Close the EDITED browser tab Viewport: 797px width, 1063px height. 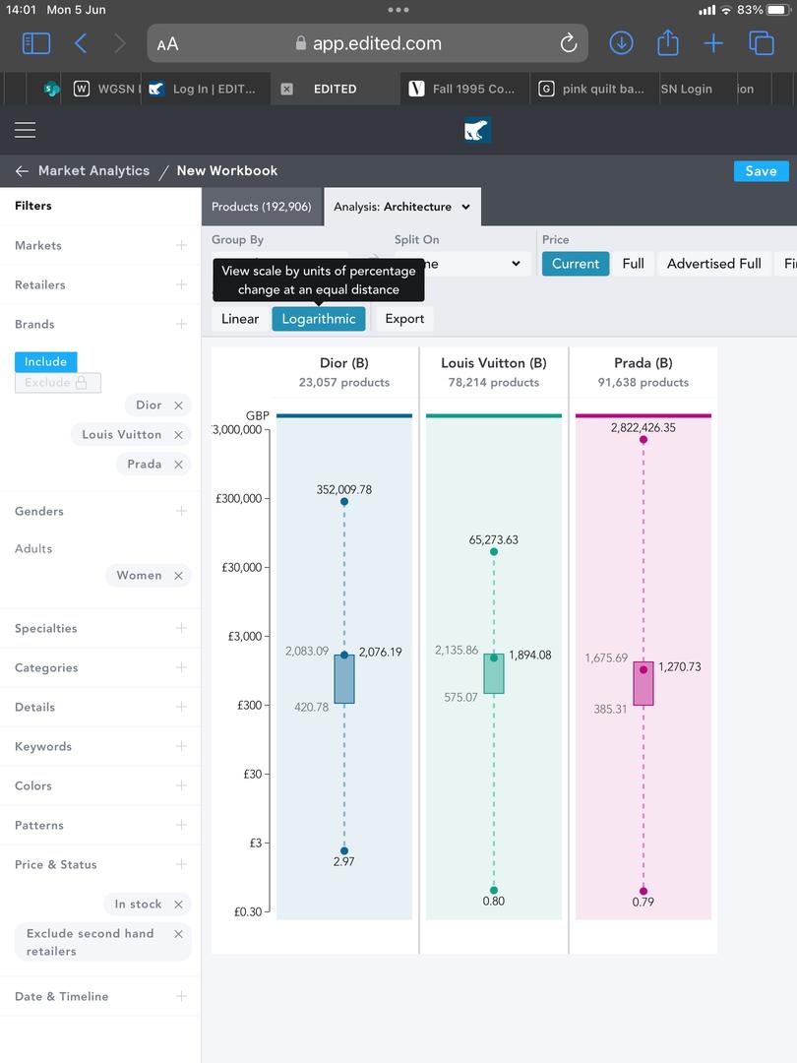286,89
